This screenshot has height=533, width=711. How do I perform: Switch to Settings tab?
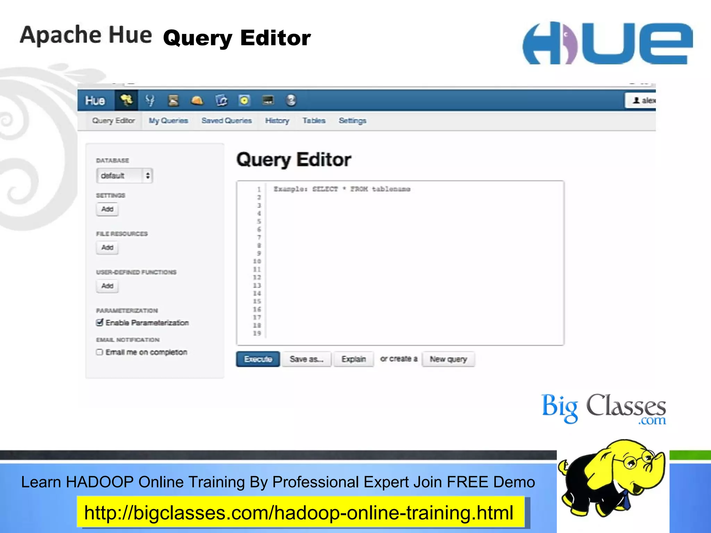click(x=352, y=121)
